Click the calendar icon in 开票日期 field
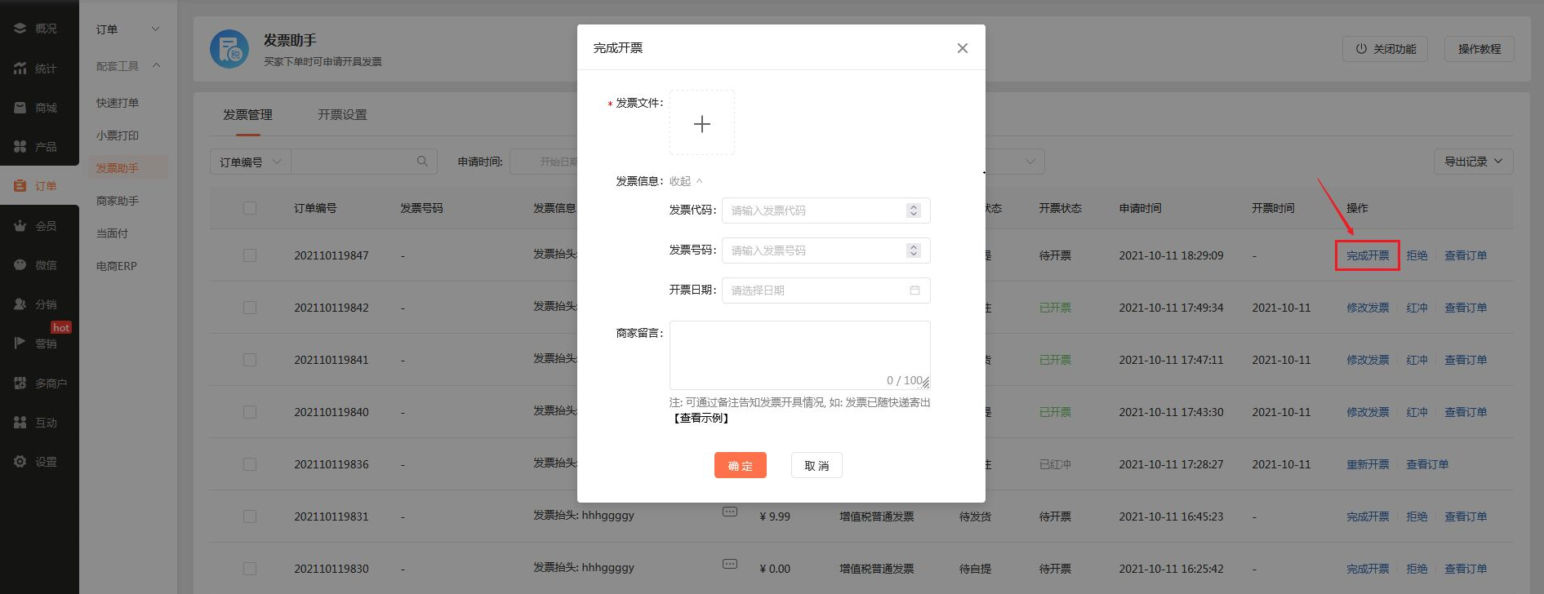The width and height of the screenshot is (1544, 594). 914,290
